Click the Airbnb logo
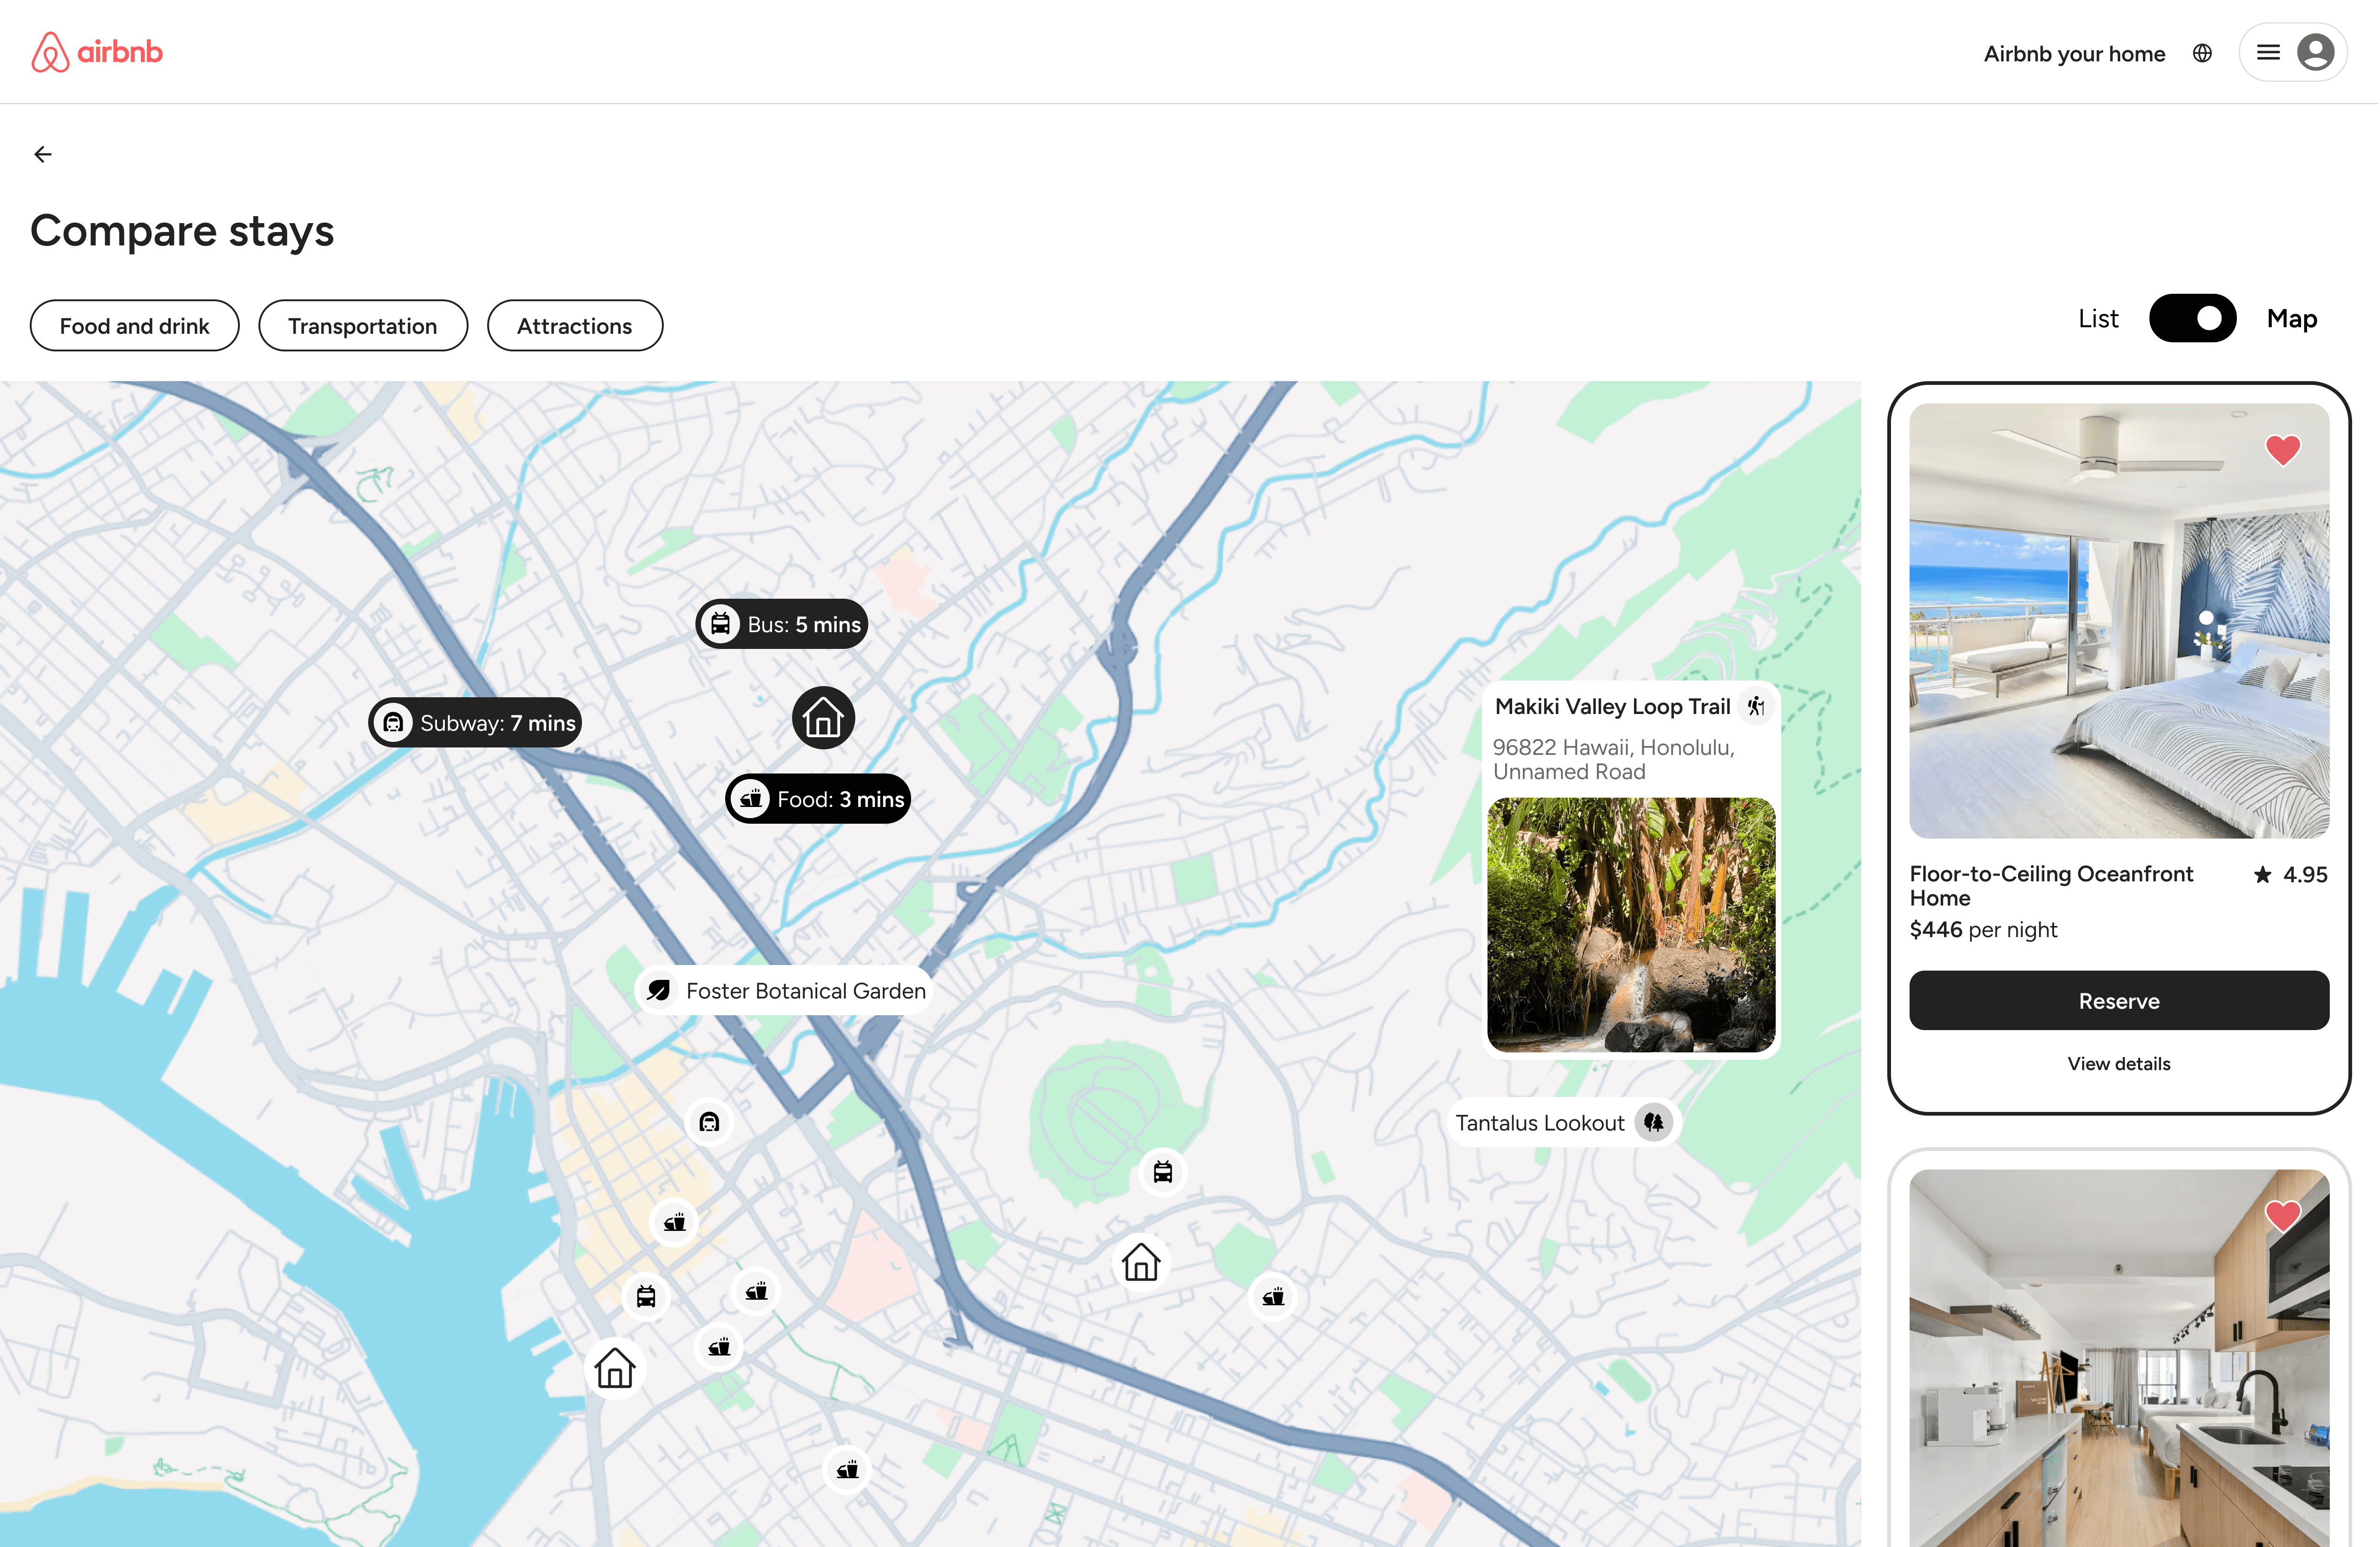Image resolution: width=2380 pixels, height=1547 pixels. [x=96, y=52]
